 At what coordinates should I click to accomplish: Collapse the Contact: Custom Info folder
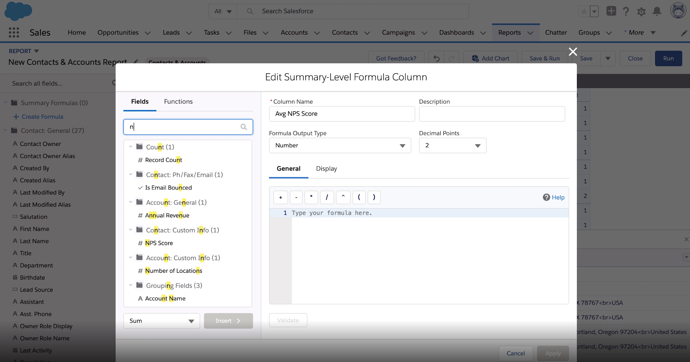coord(131,230)
